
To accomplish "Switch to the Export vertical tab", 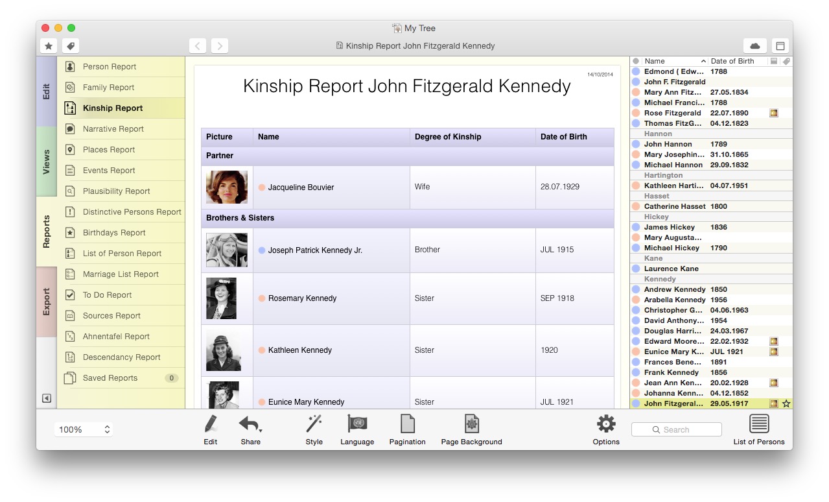I will coord(47,302).
